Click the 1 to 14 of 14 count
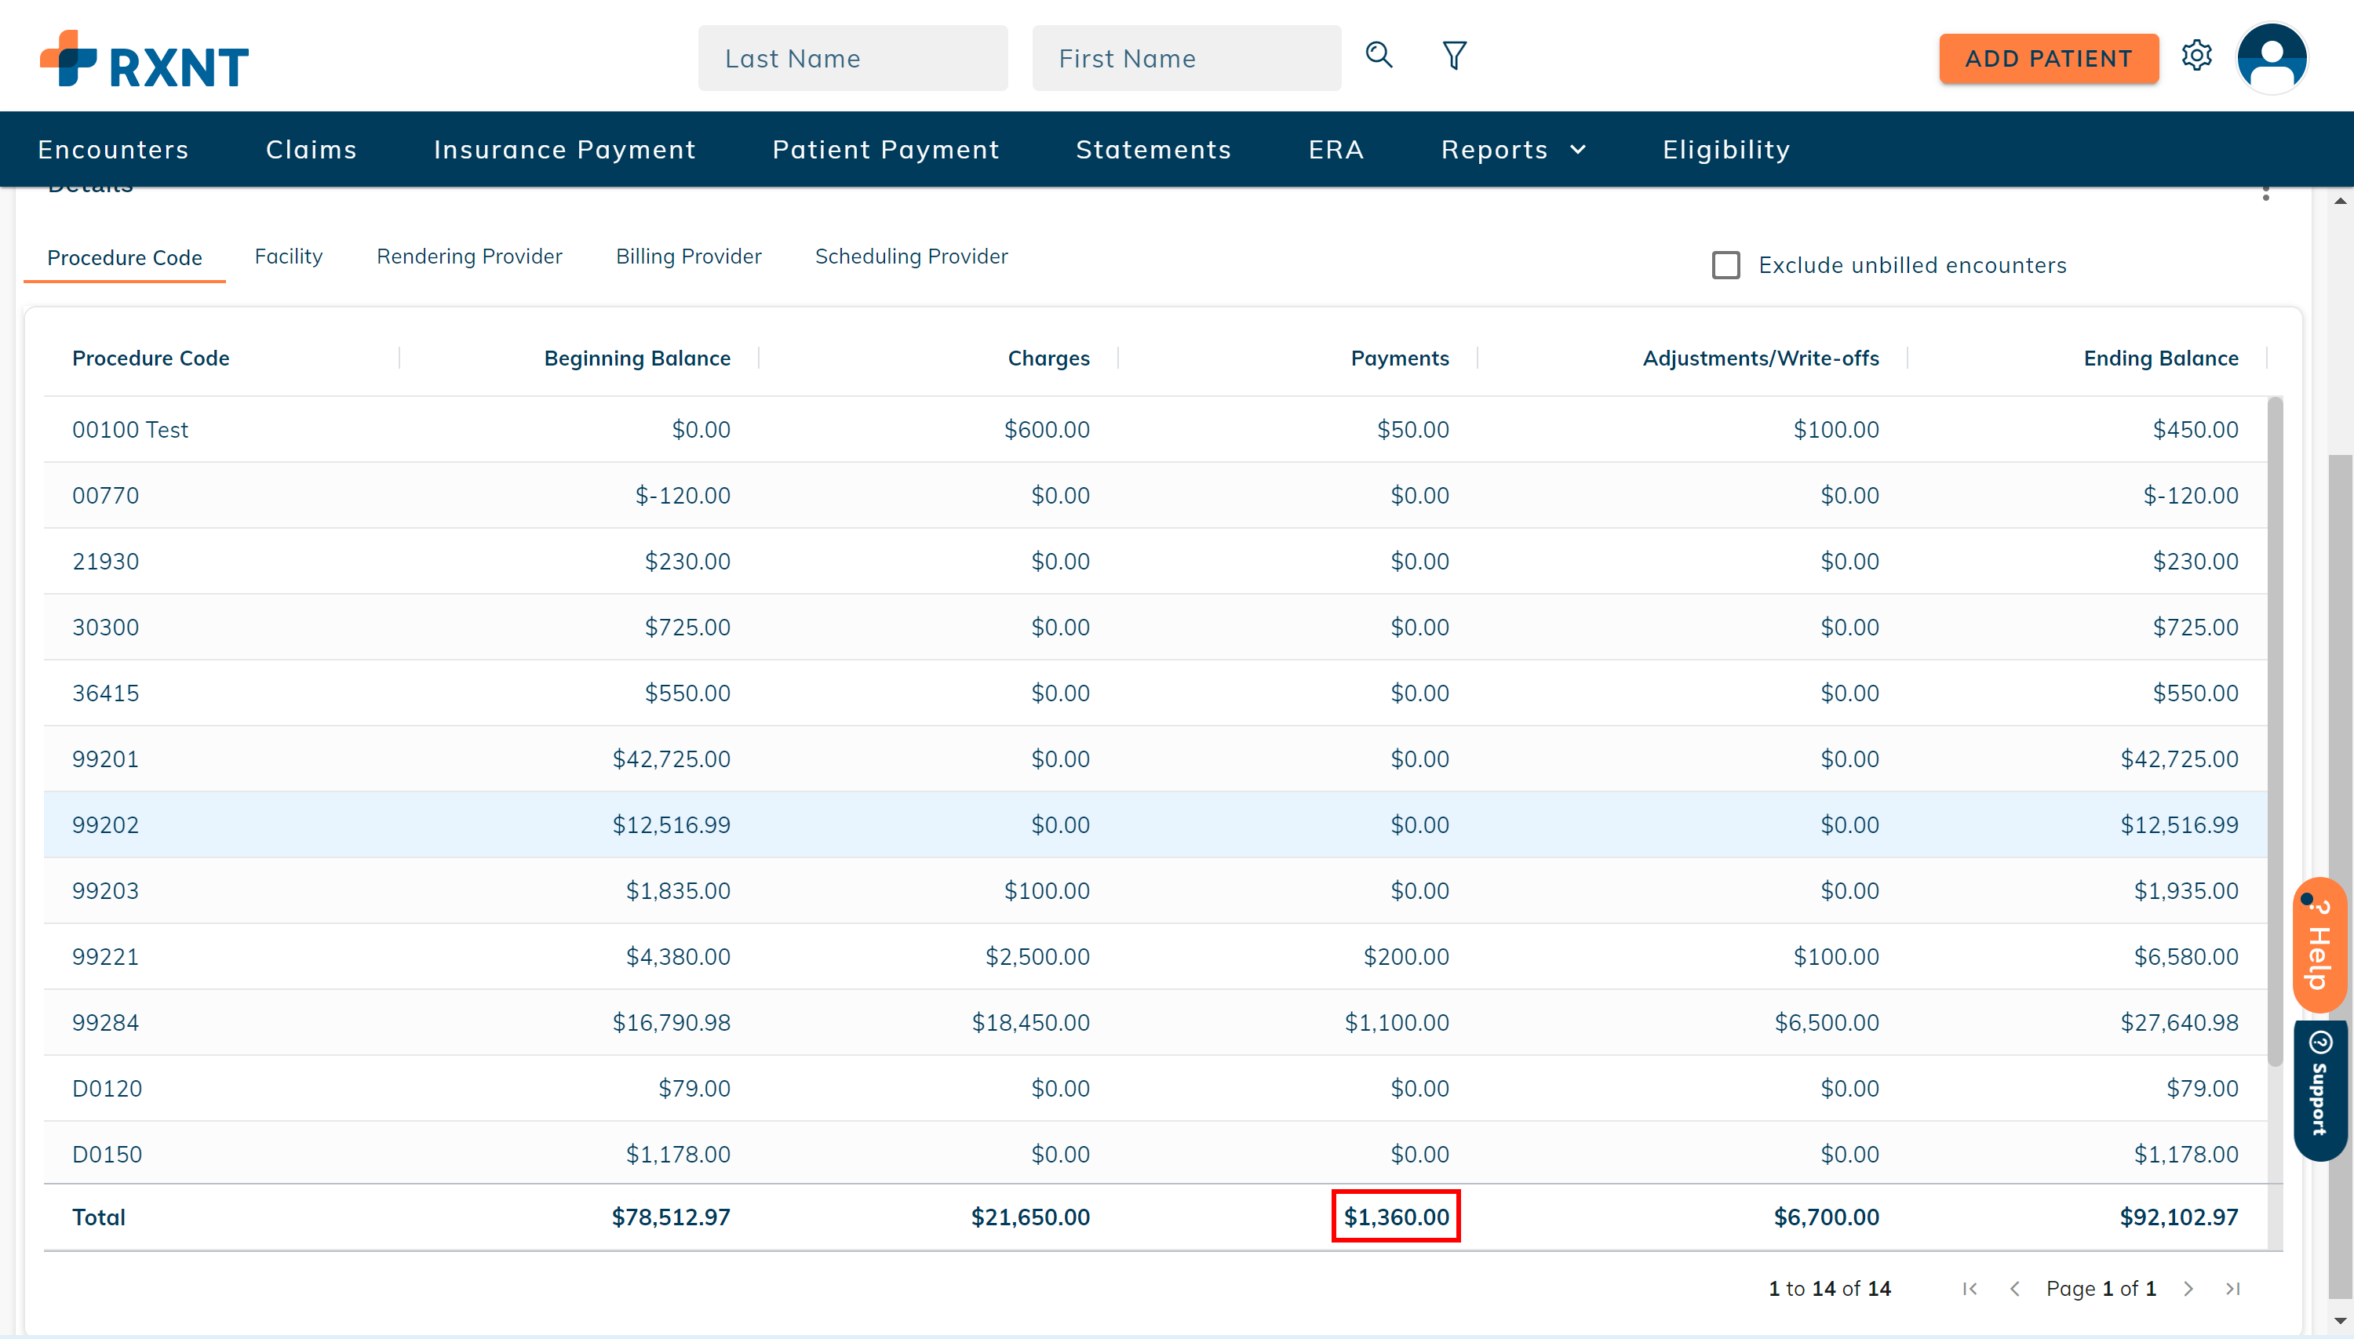The height and width of the screenshot is (1339, 2354). click(x=1829, y=1289)
